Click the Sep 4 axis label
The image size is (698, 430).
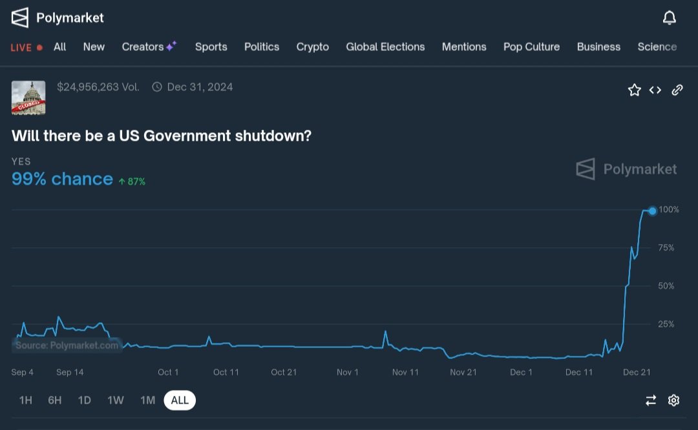click(22, 372)
